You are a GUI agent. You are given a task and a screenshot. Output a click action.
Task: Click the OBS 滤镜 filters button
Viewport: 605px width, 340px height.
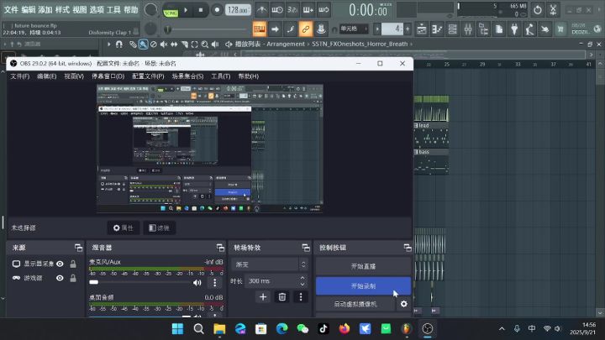(159, 228)
